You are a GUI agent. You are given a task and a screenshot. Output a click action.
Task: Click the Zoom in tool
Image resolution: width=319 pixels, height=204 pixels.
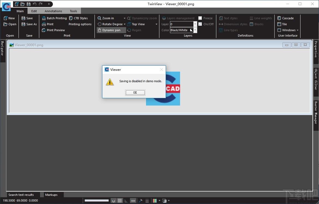(x=106, y=18)
